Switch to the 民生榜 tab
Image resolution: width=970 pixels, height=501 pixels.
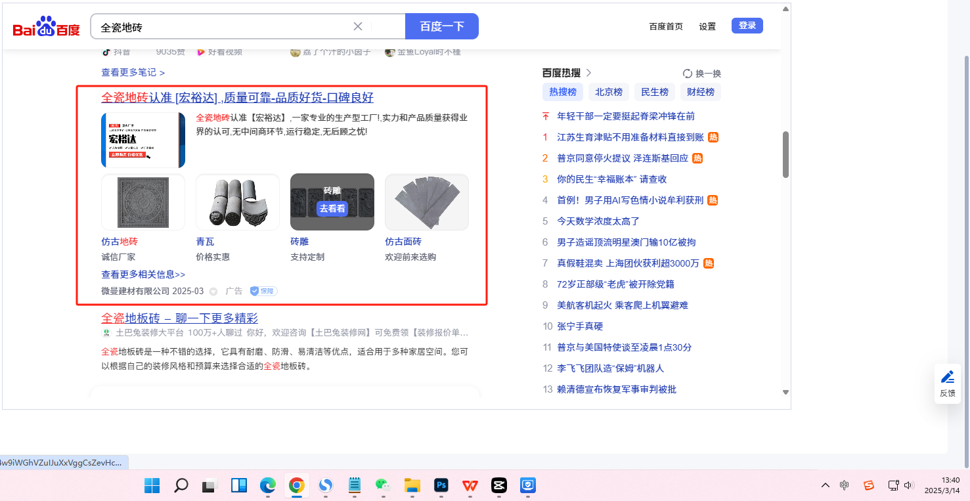655,92
